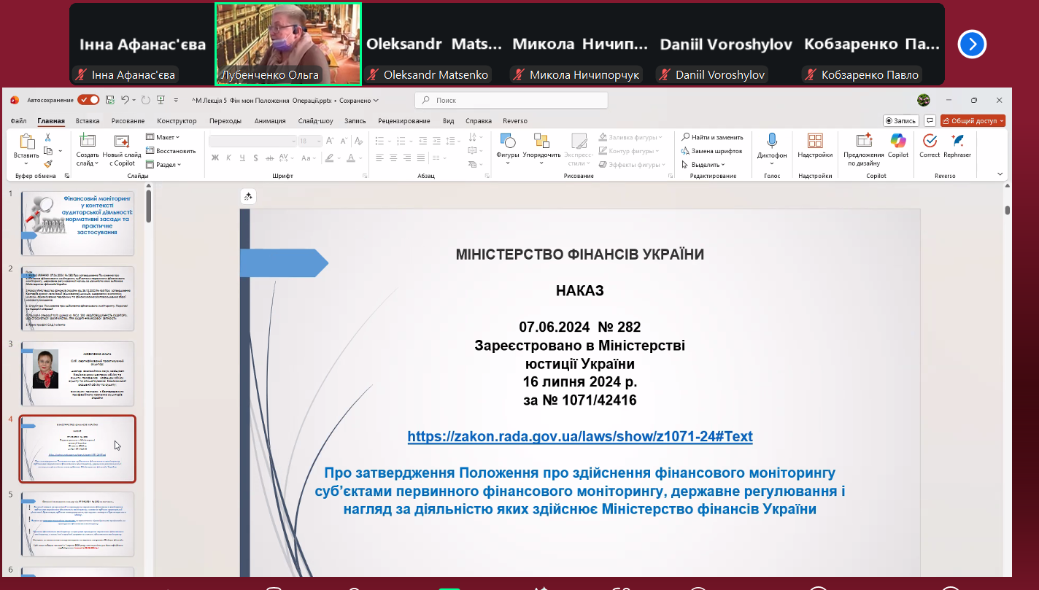Start dictation with the Диктофон microphone

(771, 141)
